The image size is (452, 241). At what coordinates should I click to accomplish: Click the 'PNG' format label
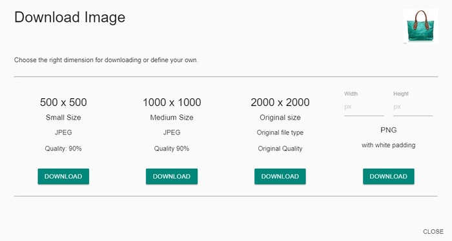click(x=389, y=130)
